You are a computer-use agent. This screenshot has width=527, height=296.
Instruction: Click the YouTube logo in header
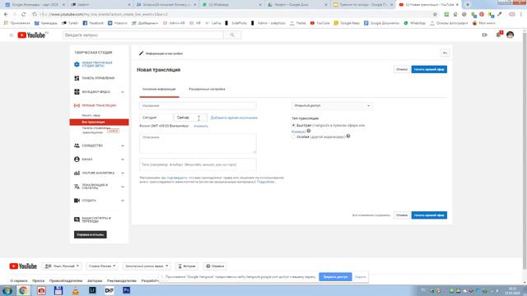pyautogui.click(x=31, y=35)
